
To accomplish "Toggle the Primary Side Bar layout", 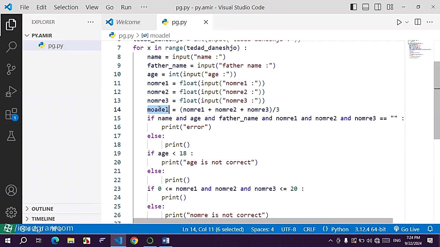I will coord(353,7).
